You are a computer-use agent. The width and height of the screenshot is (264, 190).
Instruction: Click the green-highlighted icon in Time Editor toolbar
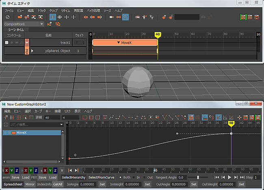pos(243,17)
